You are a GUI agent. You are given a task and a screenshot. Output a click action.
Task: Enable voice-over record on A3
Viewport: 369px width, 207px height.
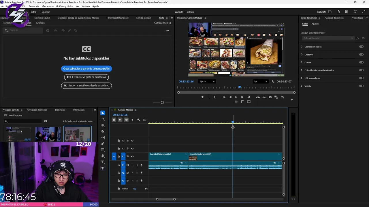point(142,181)
